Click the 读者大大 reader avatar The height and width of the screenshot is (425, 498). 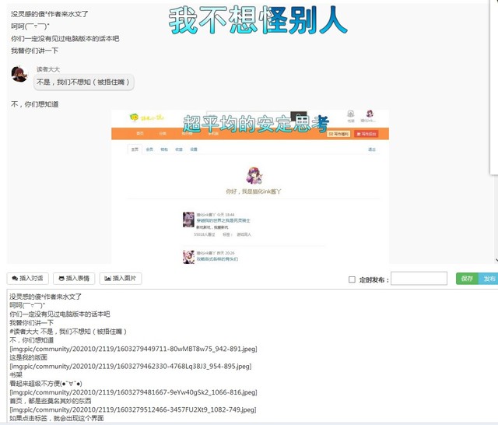point(19,75)
